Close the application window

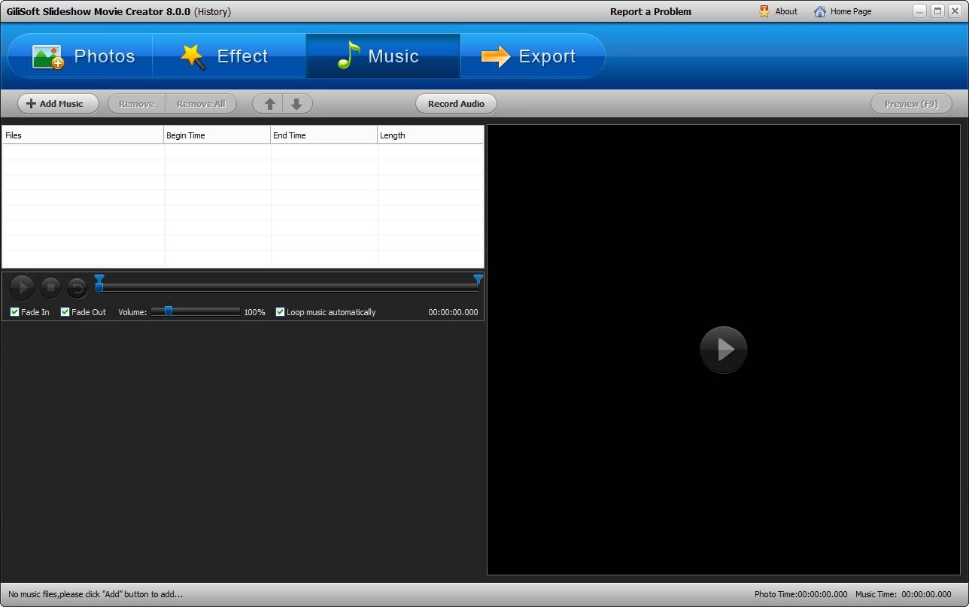[x=955, y=11]
